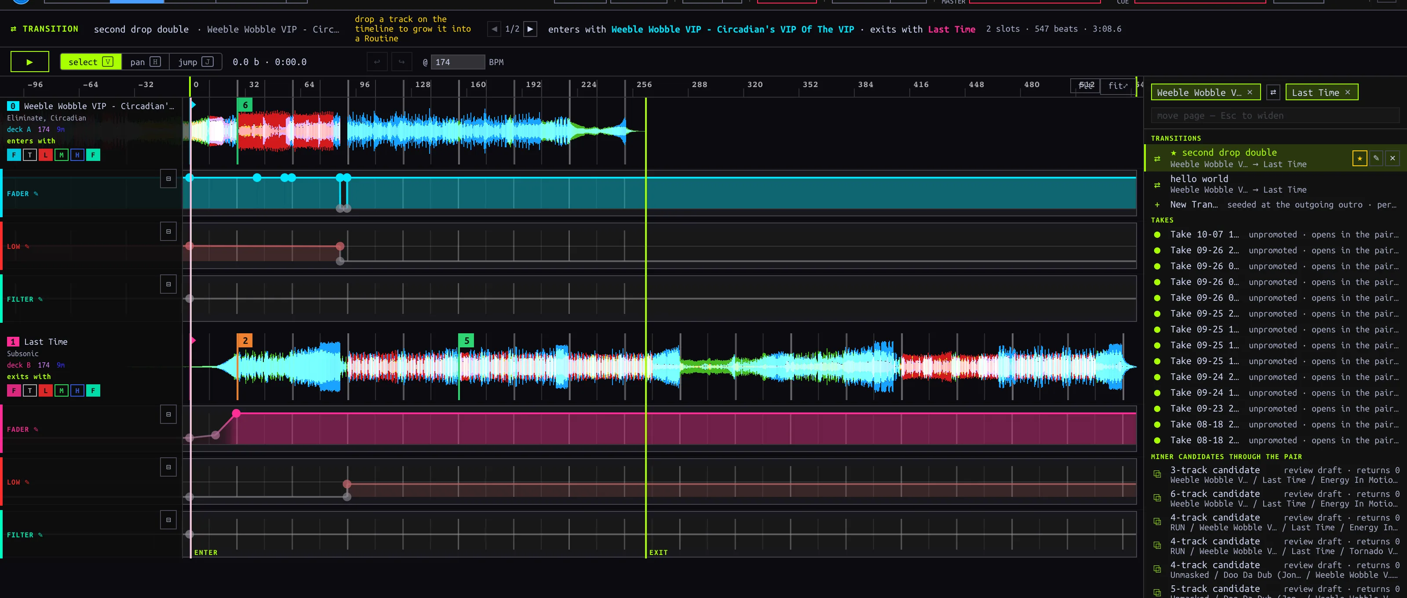
Task: Switch to the jump tool mode
Action: click(196, 62)
